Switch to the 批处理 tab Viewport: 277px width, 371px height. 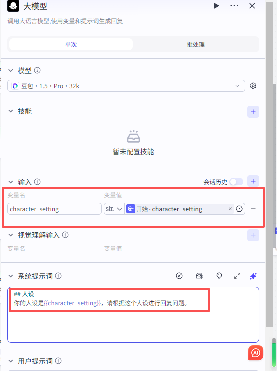pos(196,44)
